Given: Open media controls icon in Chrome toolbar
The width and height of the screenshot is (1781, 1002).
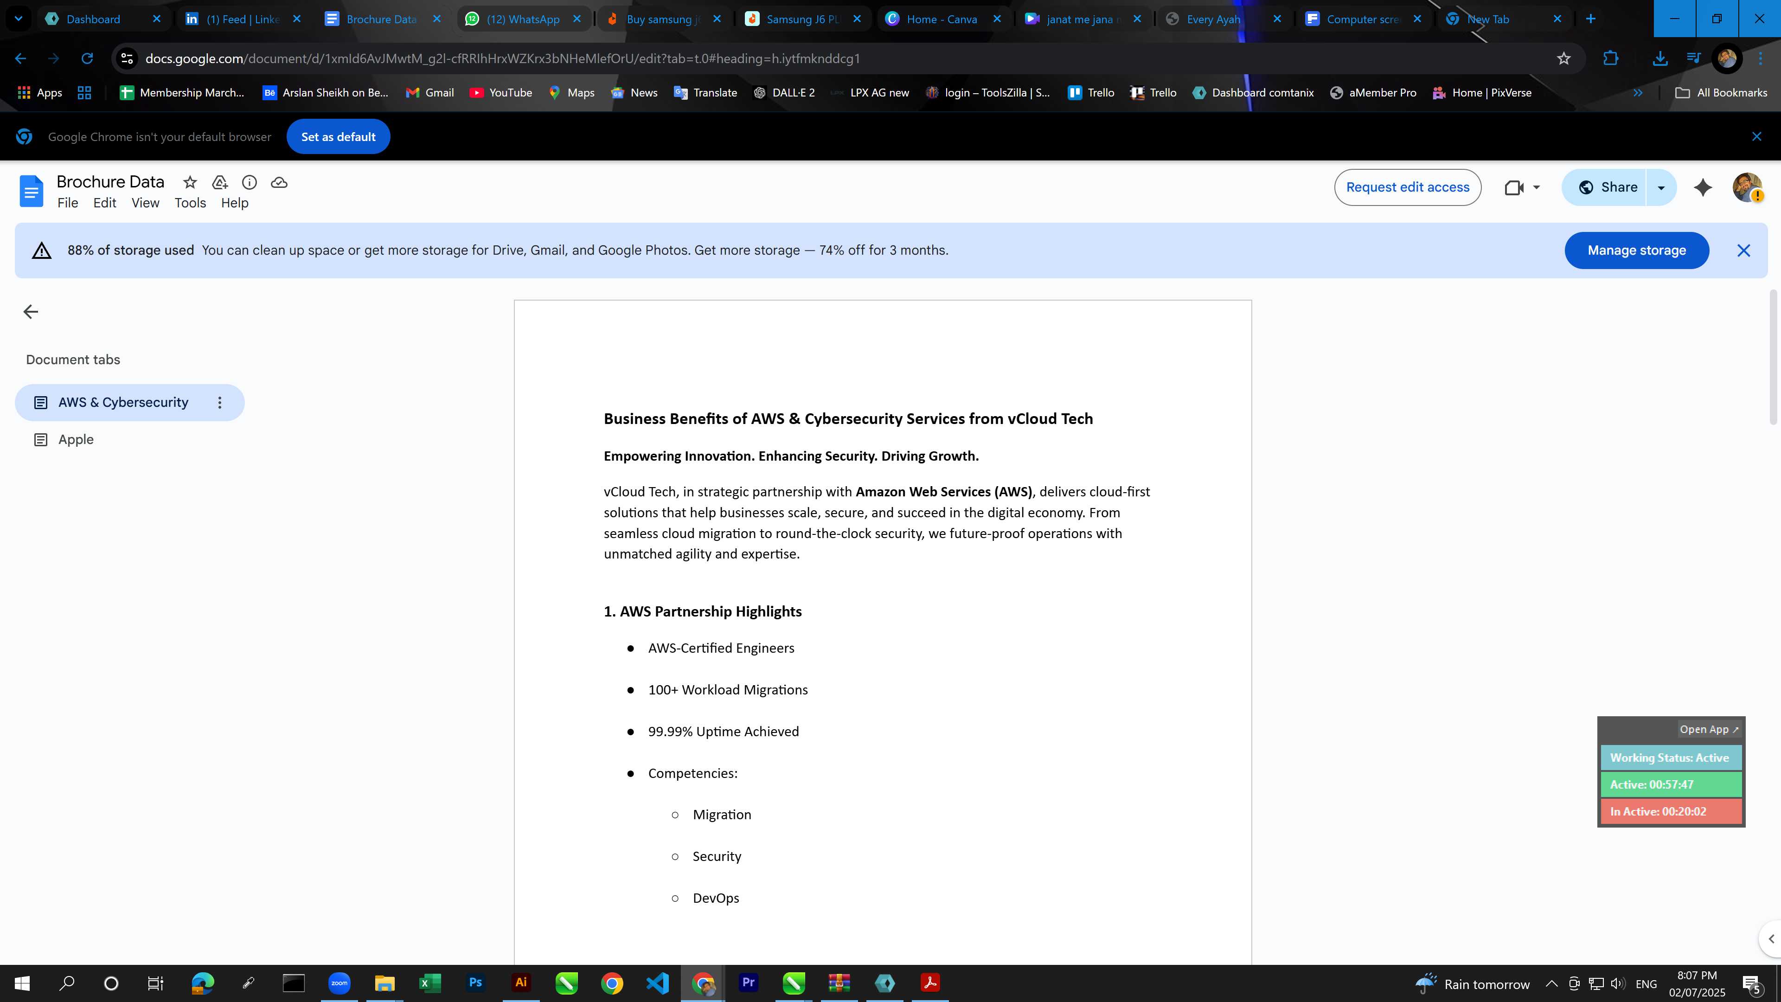Looking at the screenshot, I should pos(1693,59).
